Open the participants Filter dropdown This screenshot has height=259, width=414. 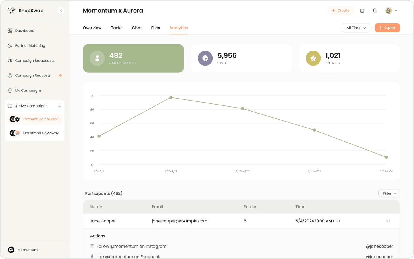pos(389,193)
